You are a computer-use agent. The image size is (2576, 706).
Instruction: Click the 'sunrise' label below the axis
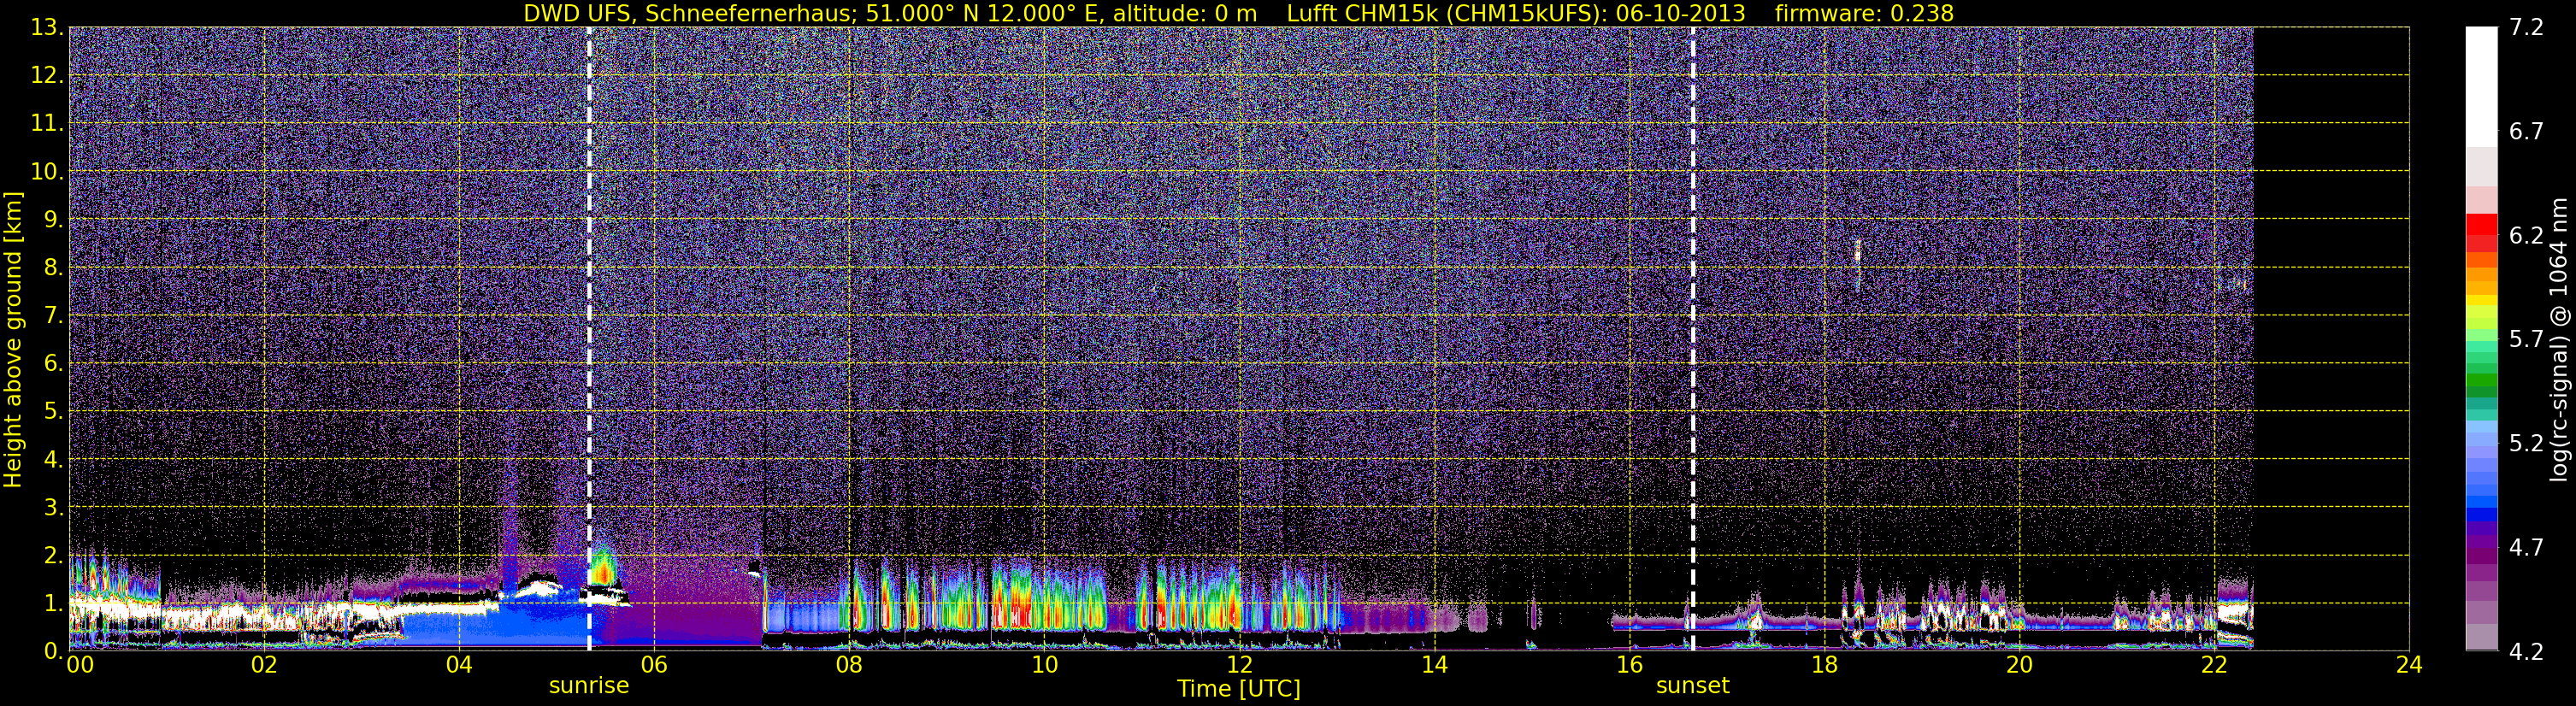(589, 685)
